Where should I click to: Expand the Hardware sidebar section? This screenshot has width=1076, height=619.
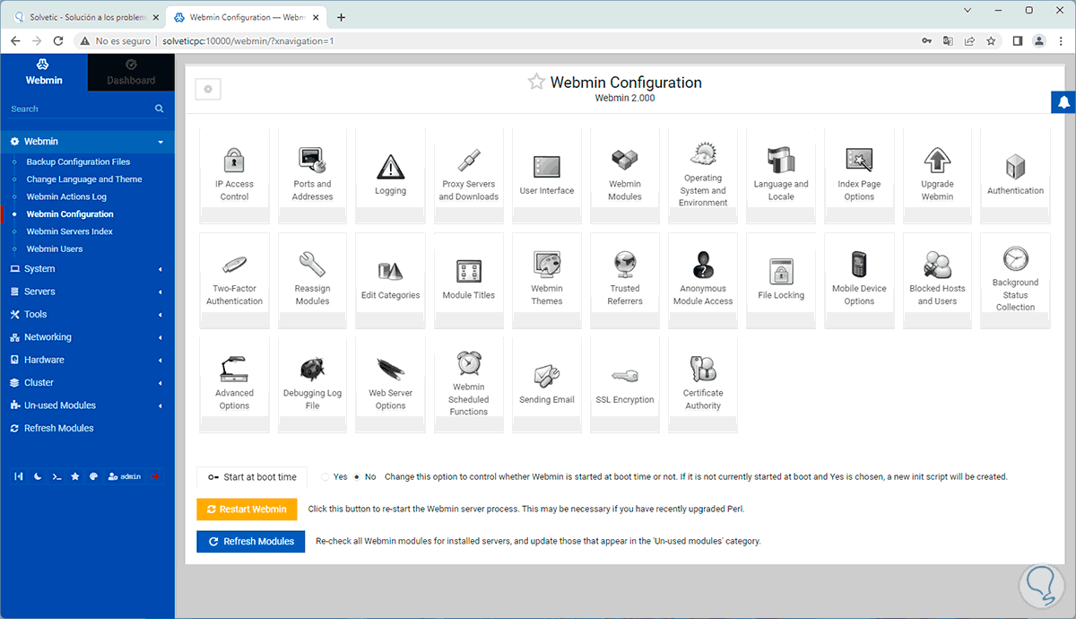point(87,360)
